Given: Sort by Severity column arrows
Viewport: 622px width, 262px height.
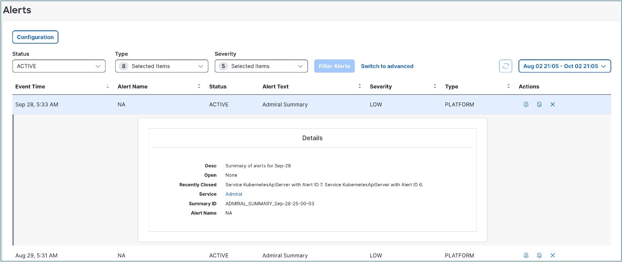Looking at the screenshot, I should pos(434,86).
